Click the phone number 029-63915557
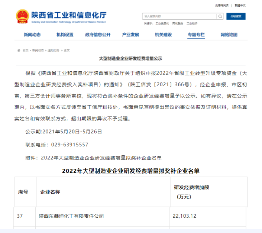The width and height of the screenshot is (262, 233). pos(69,145)
